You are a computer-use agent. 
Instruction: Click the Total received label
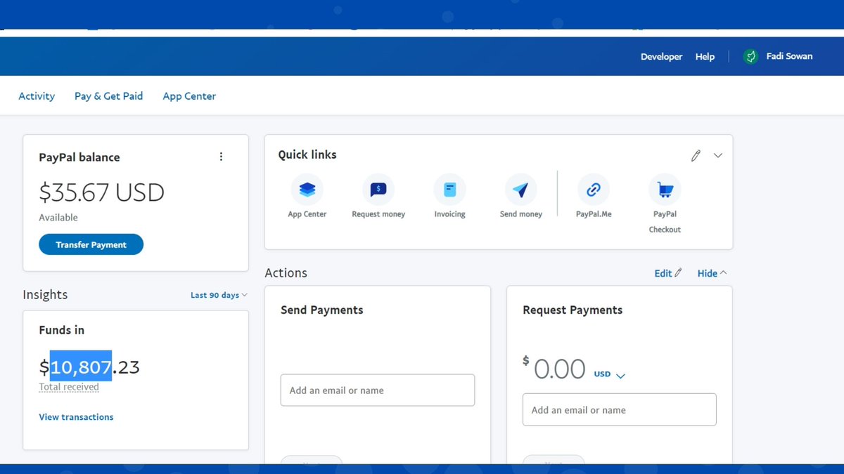pos(69,387)
